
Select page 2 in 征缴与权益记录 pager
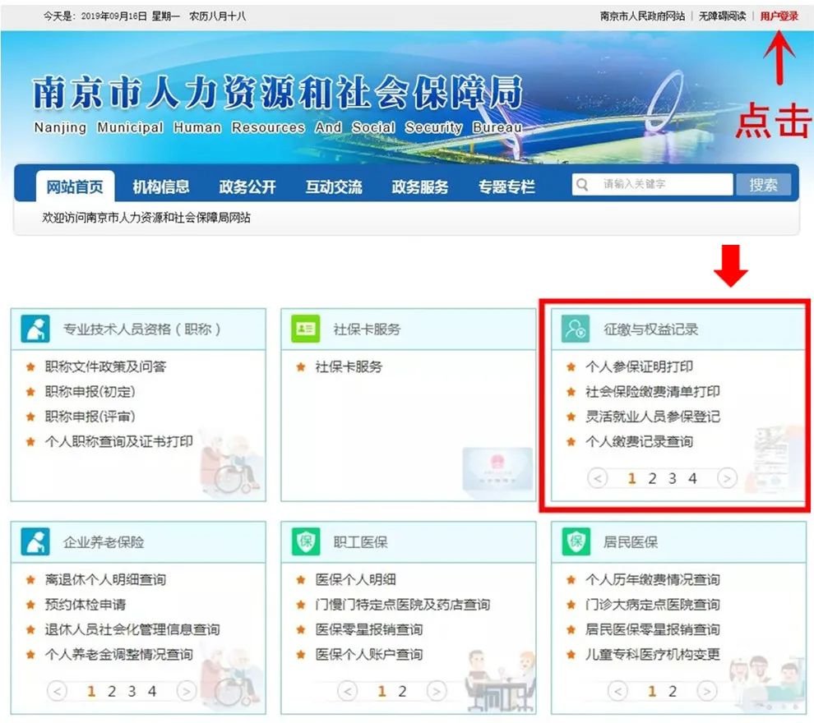[x=652, y=478]
